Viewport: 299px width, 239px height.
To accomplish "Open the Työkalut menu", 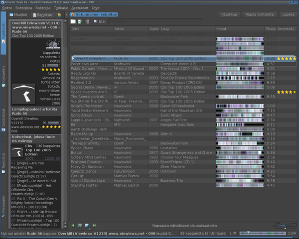I will click(61, 8).
